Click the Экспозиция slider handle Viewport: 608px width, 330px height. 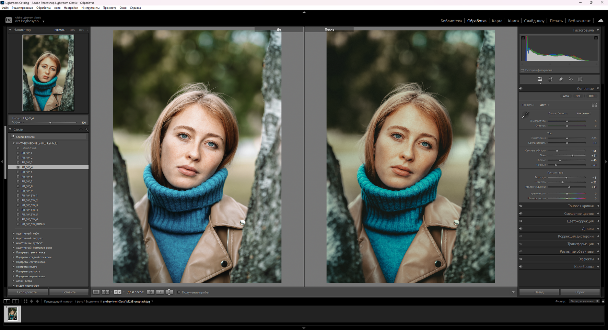[x=567, y=138]
